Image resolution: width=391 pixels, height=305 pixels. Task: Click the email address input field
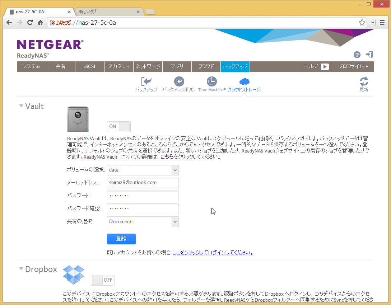(143, 183)
